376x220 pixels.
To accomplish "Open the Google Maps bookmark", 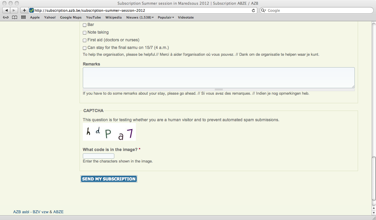I will point(71,17).
